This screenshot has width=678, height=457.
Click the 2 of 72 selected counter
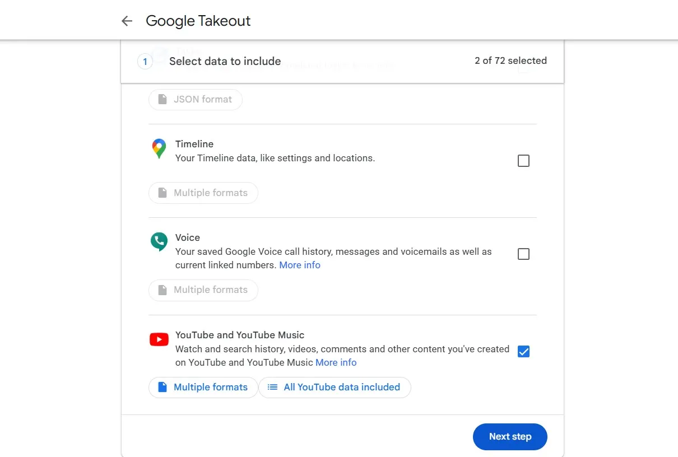coord(510,60)
